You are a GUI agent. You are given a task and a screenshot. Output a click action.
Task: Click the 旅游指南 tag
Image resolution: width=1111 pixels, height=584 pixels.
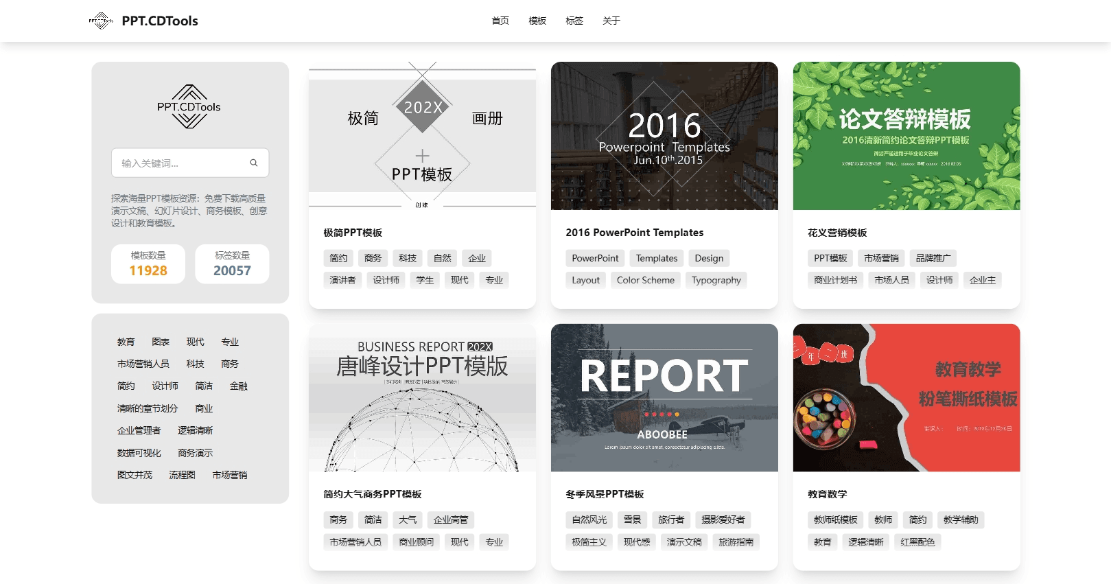click(736, 542)
